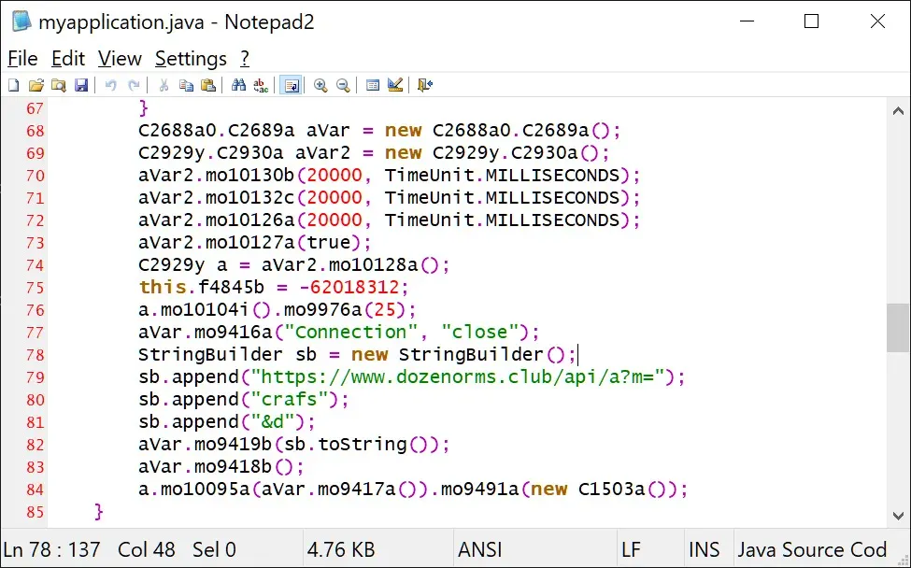Toggle the Word Wrap toolbar button

click(x=291, y=85)
